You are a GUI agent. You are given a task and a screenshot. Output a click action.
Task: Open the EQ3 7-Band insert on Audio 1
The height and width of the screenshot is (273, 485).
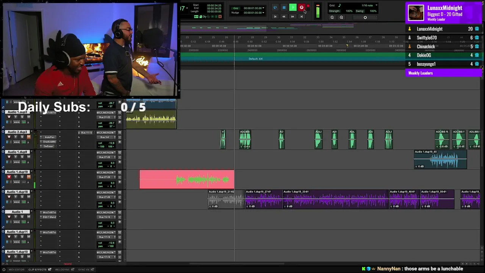tap(49, 217)
